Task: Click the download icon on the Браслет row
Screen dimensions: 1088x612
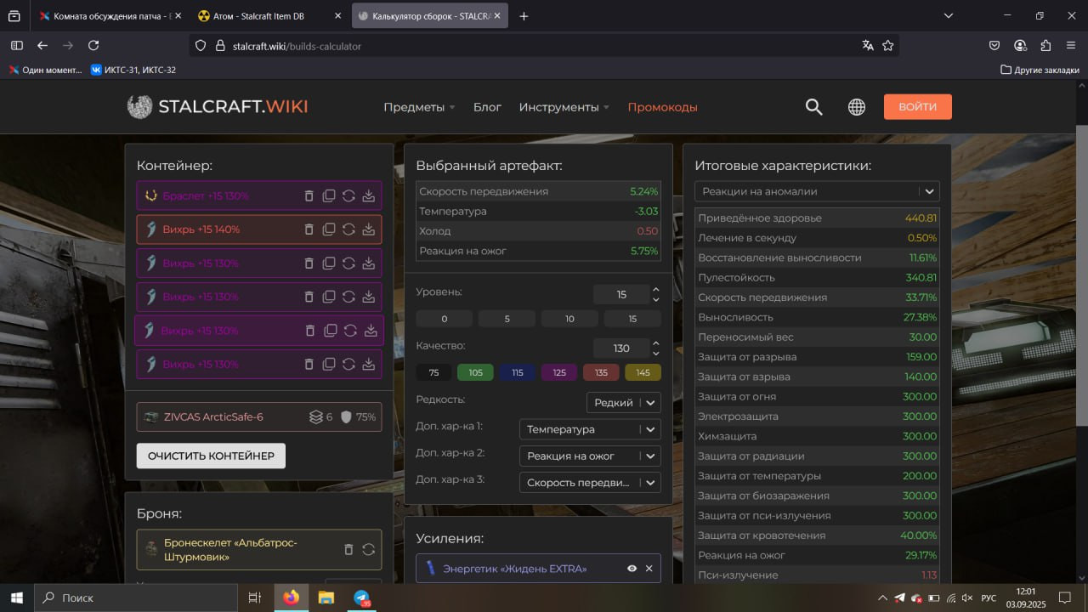Action: [x=369, y=195]
